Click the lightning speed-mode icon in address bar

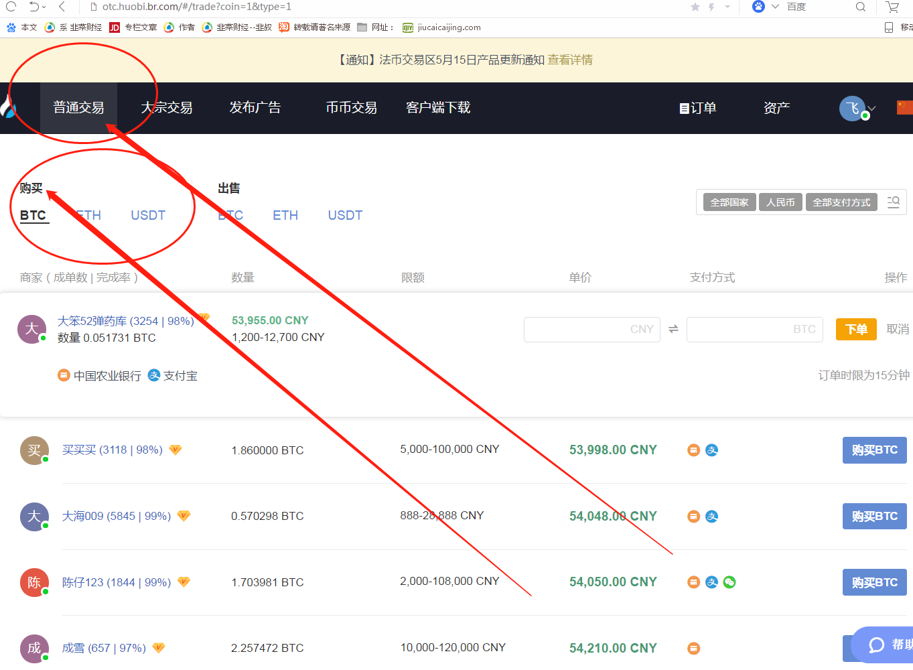coord(711,7)
